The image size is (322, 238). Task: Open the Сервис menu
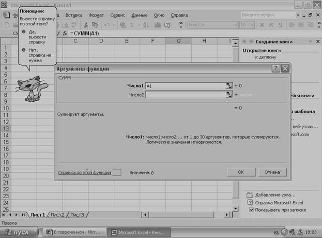[117, 15]
